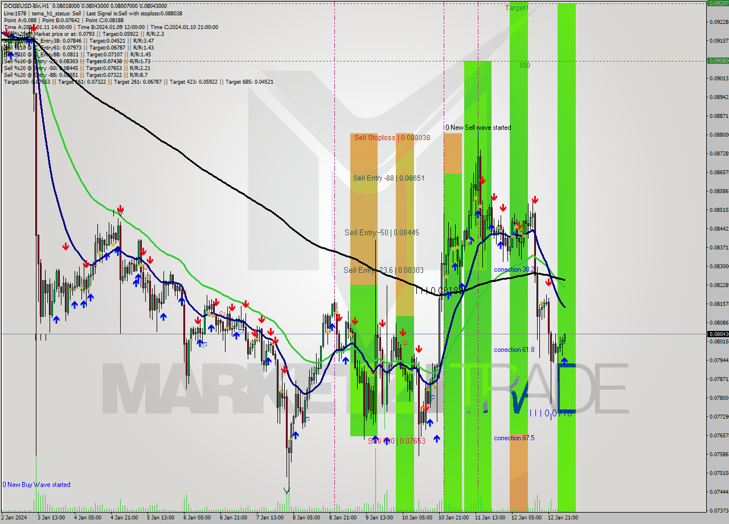Click the 'Target100: 0.07653 || Target 161' summary line

[138, 81]
